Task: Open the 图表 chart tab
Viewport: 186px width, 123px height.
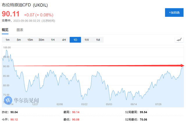Action: pyautogui.click(x=20, y=30)
